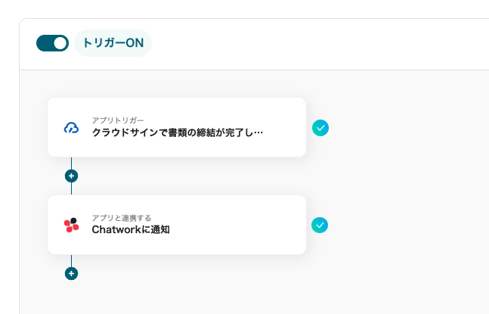Click the Chatwork app logo icon
The height and width of the screenshot is (314, 489).
[71, 225]
